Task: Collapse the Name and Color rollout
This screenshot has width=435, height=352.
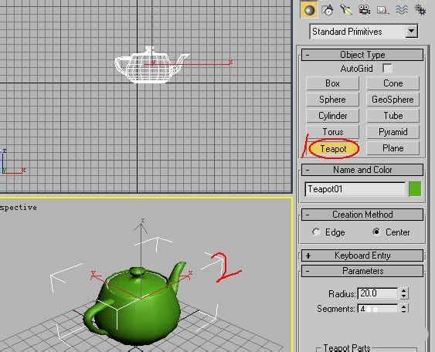Action: pyautogui.click(x=362, y=170)
